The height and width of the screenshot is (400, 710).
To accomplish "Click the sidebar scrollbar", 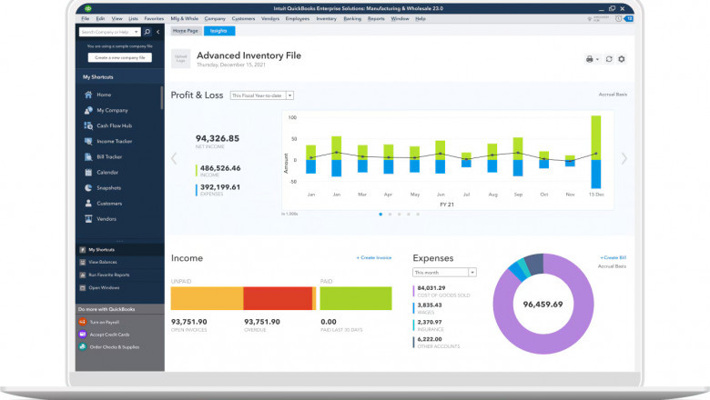I will (x=162, y=97).
